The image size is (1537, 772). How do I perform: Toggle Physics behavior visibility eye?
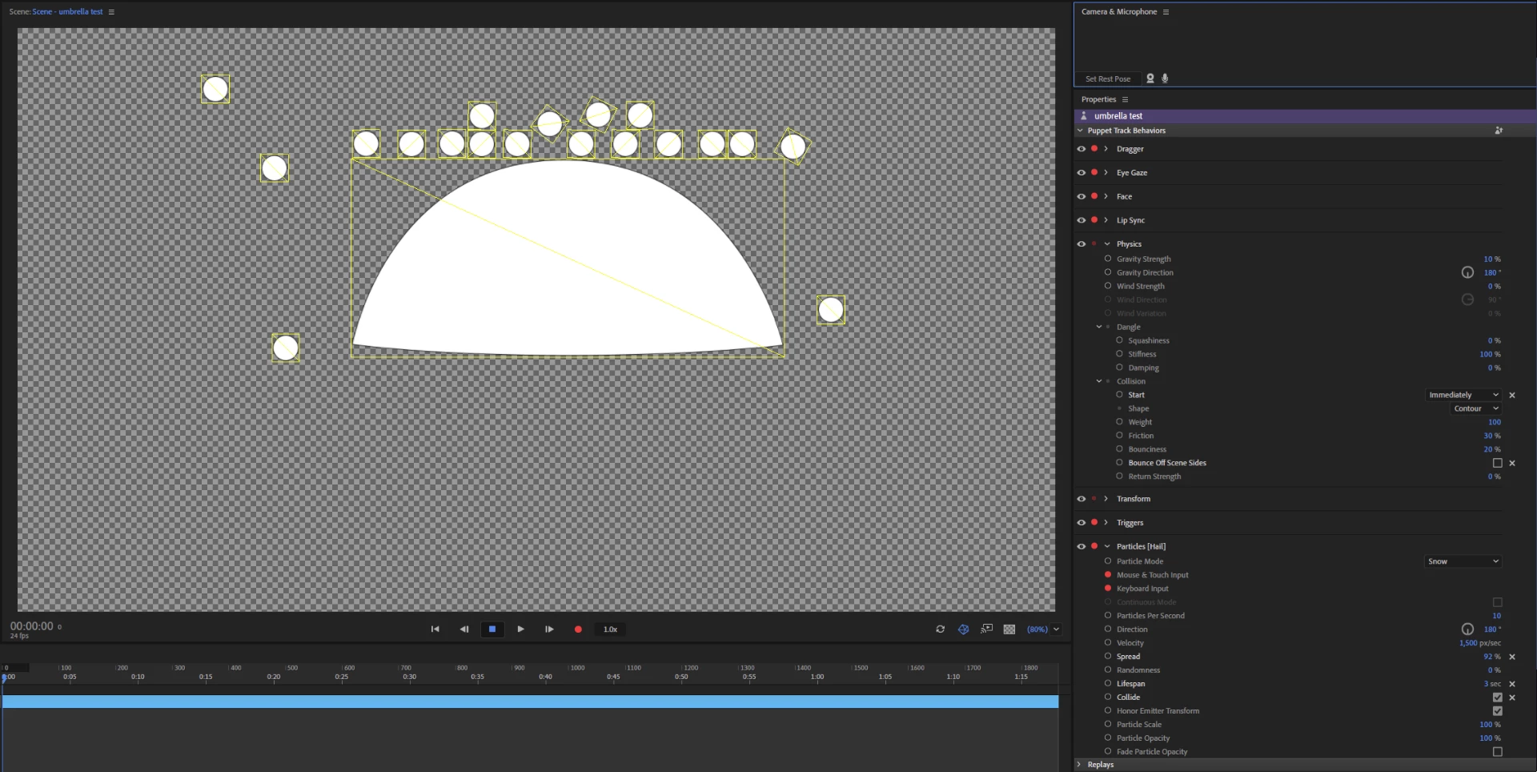click(x=1082, y=244)
